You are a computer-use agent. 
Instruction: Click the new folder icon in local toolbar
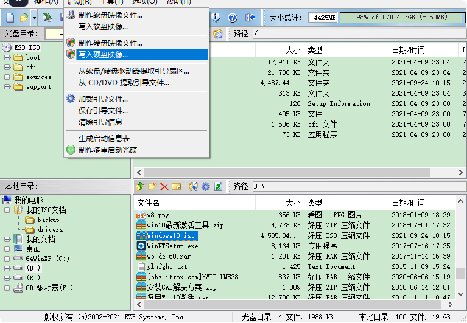coord(152,186)
